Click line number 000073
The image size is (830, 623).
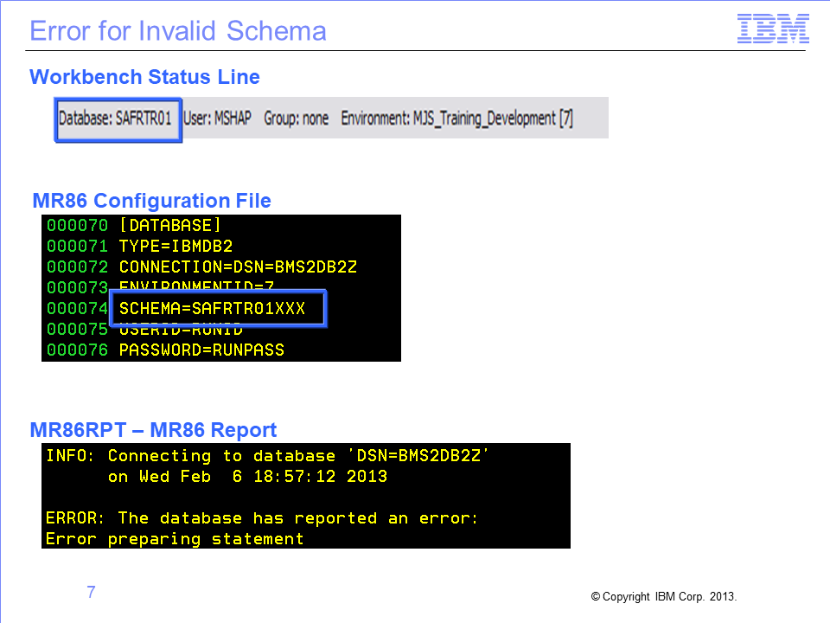click(77, 287)
